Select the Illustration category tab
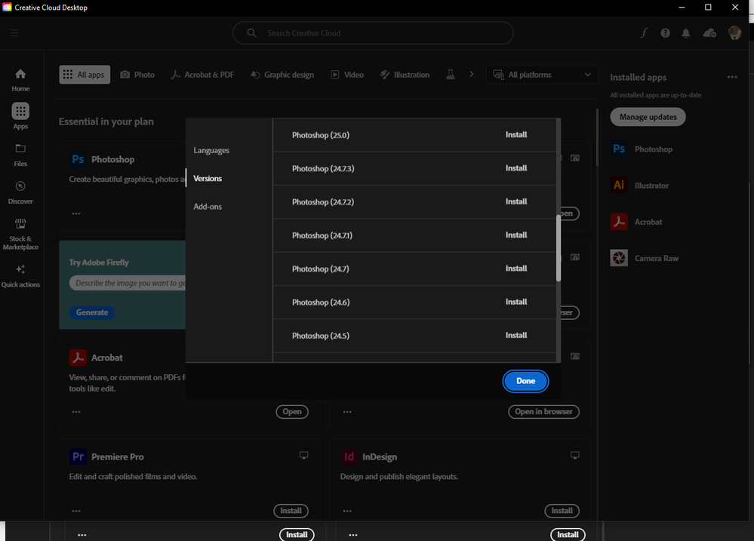754x541 pixels. coord(405,75)
